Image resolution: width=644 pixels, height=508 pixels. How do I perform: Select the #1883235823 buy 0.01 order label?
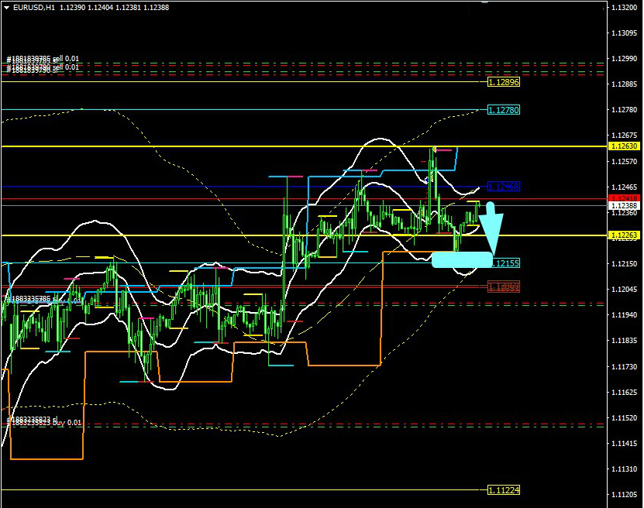click(43, 423)
